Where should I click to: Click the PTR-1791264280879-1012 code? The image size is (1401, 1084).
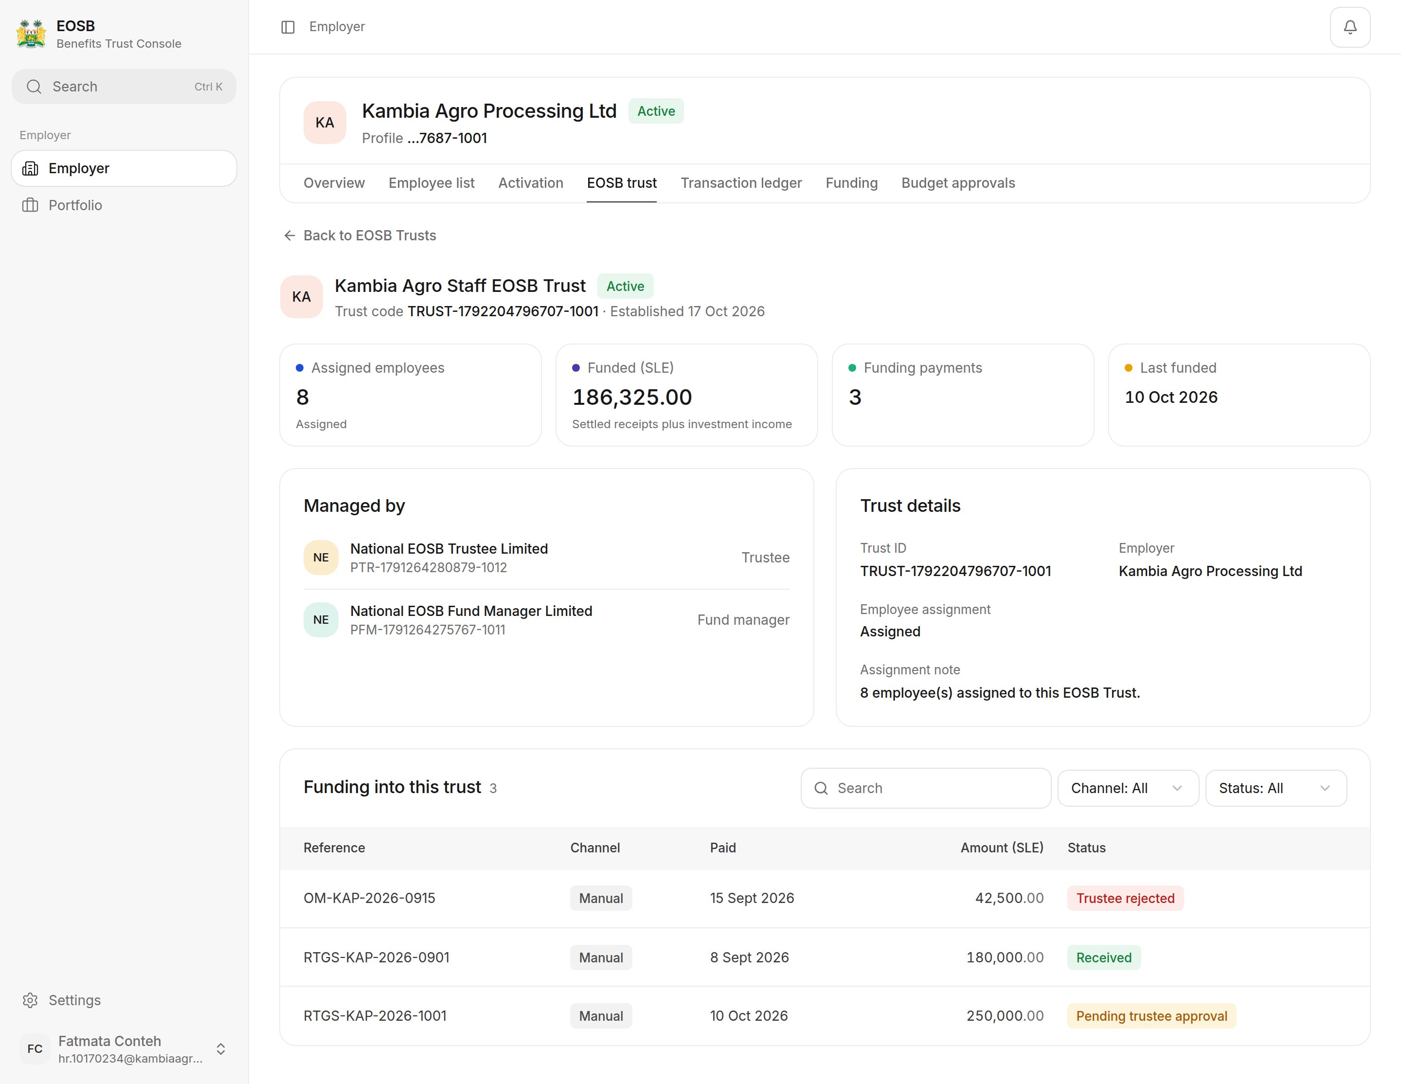(x=429, y=568)
